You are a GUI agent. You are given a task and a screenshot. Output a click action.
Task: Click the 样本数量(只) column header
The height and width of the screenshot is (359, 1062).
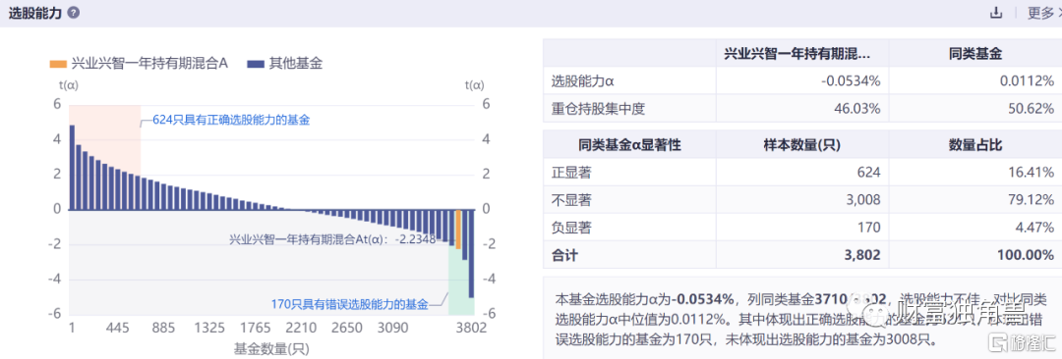tap(802, 145)
